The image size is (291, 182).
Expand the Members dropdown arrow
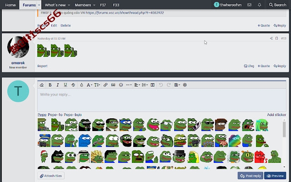(94, 5)
